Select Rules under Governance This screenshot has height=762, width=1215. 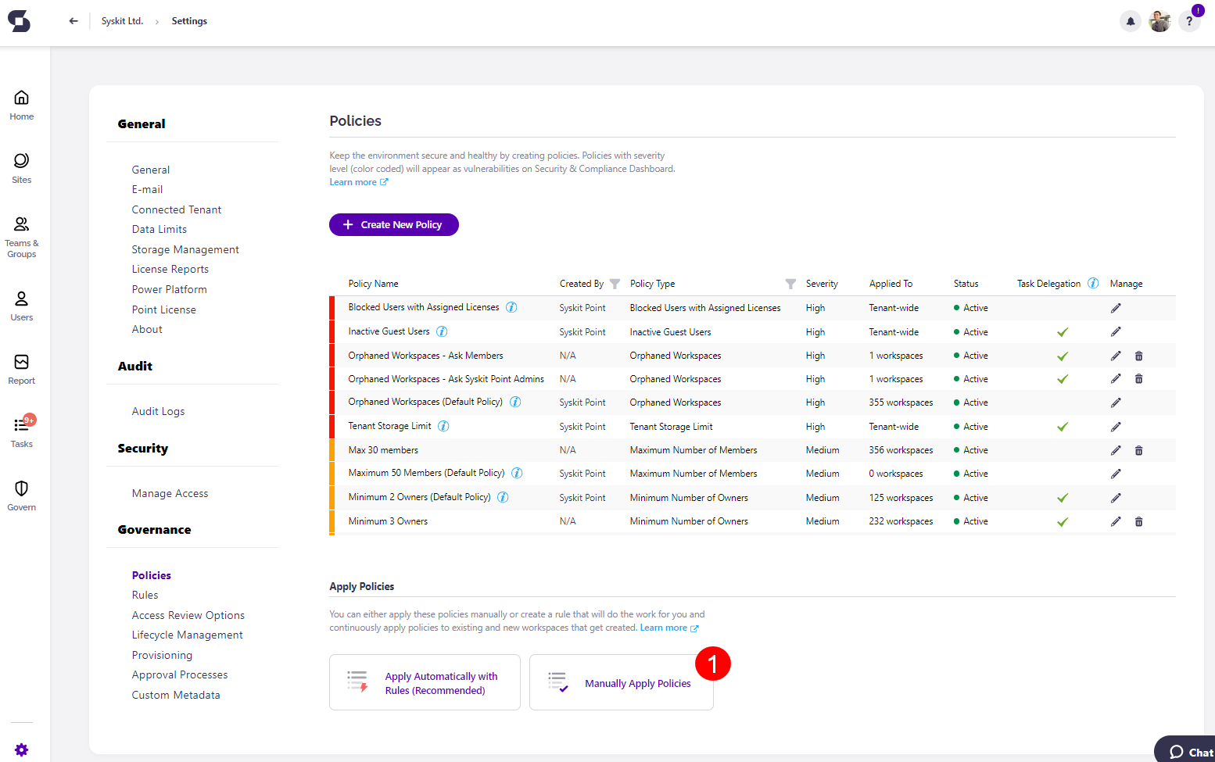(x=145, y=595)
